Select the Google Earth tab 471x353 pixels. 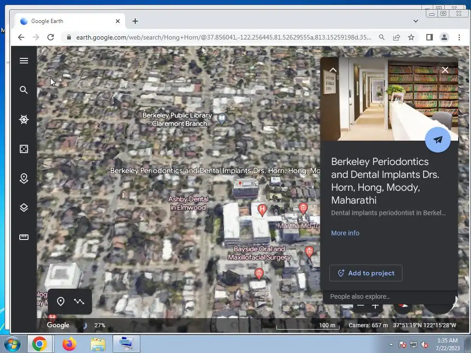[x=70, y=21]
